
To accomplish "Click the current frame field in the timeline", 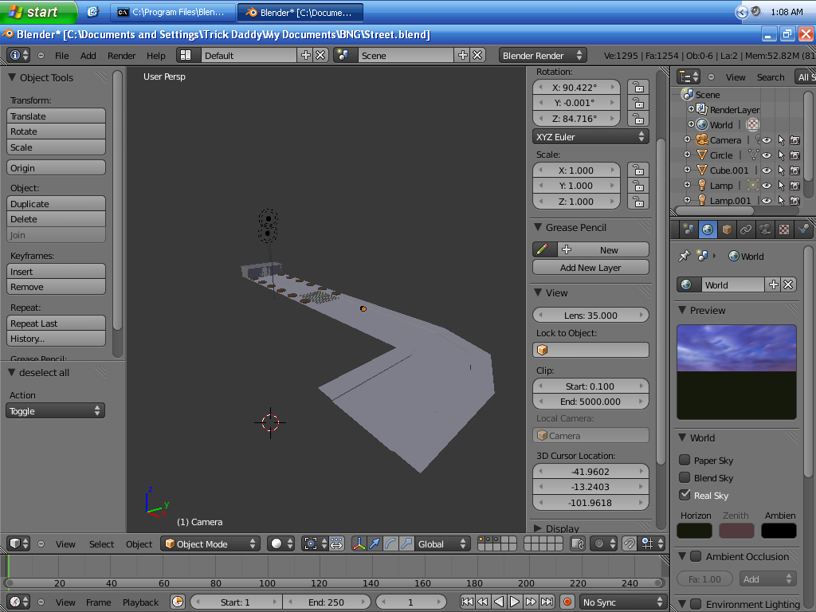I will 411,602.
